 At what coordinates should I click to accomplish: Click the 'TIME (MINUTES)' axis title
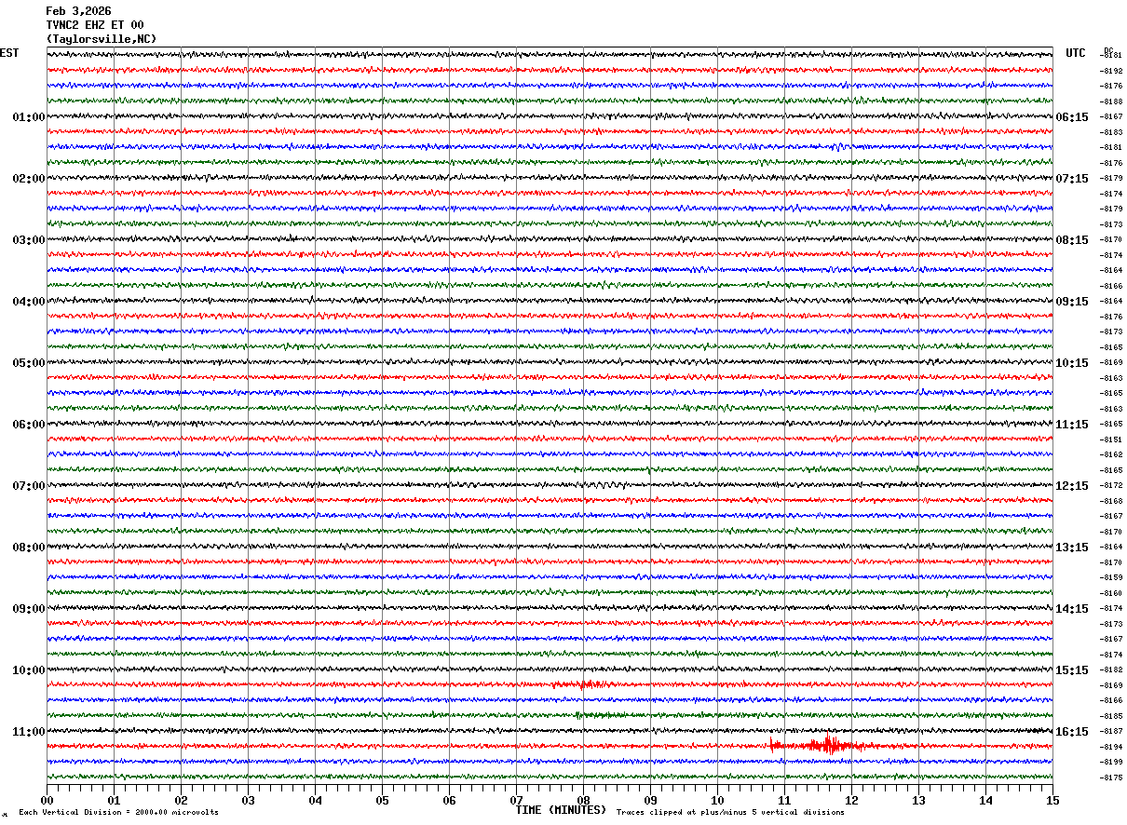(x=561, y=810)
